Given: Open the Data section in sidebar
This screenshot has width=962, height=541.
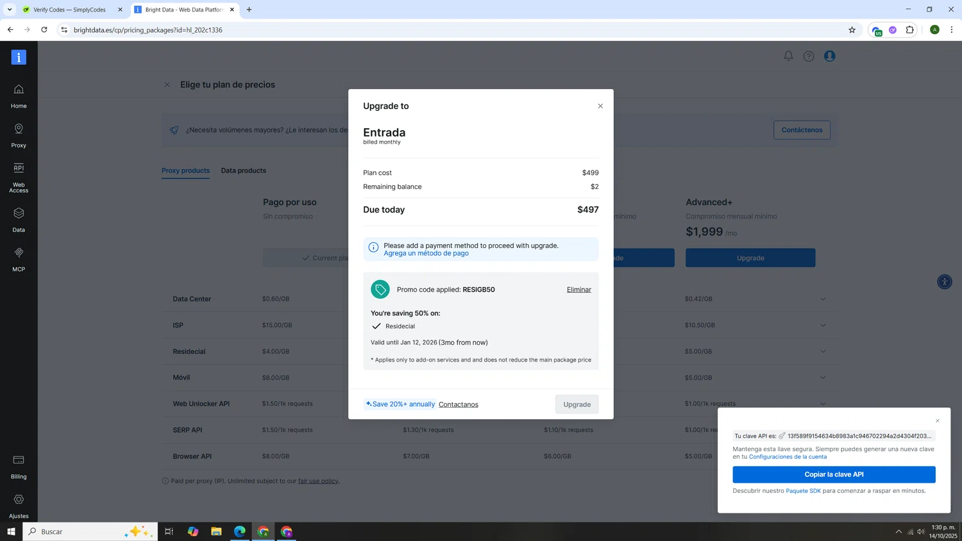Looking at the screenshot, I should pyautogui.click(x=19, y=220).
